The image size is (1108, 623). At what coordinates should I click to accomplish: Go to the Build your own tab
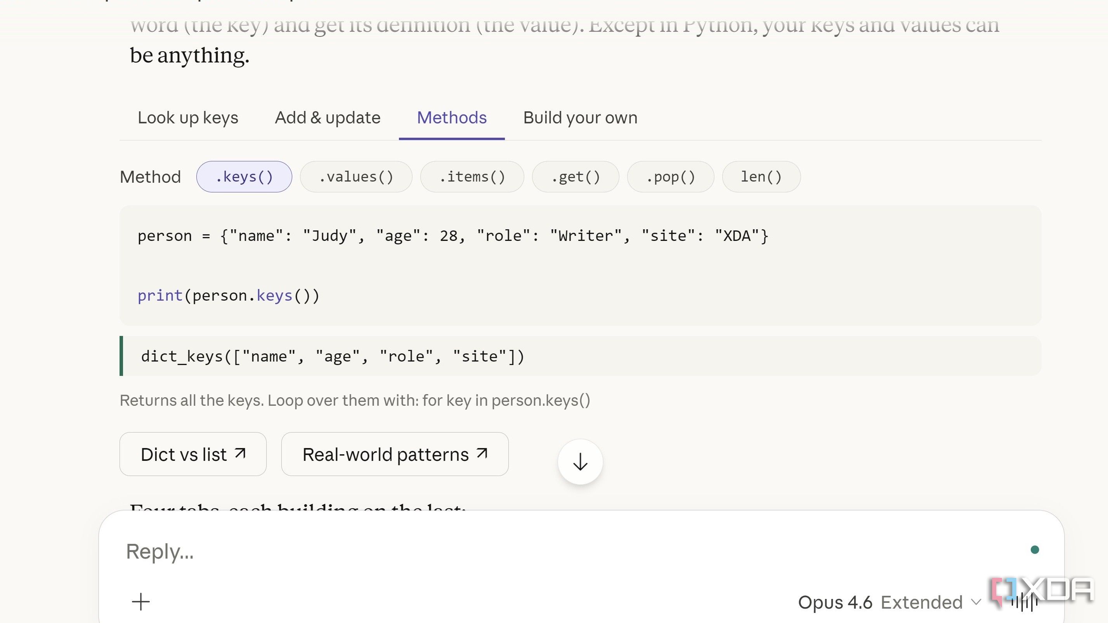[x=580, y=118]
